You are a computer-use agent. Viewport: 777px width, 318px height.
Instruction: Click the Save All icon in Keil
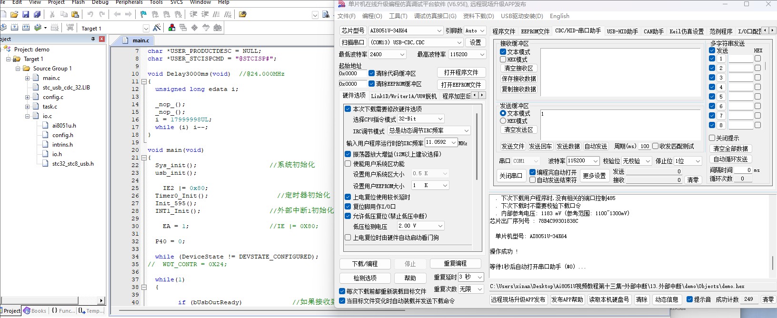pos(37,14)
